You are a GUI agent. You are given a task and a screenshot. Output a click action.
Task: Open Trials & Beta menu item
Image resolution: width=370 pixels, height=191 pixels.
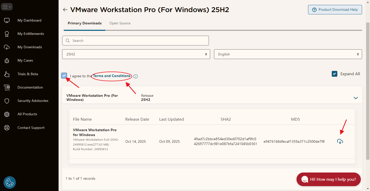point(28,74)
